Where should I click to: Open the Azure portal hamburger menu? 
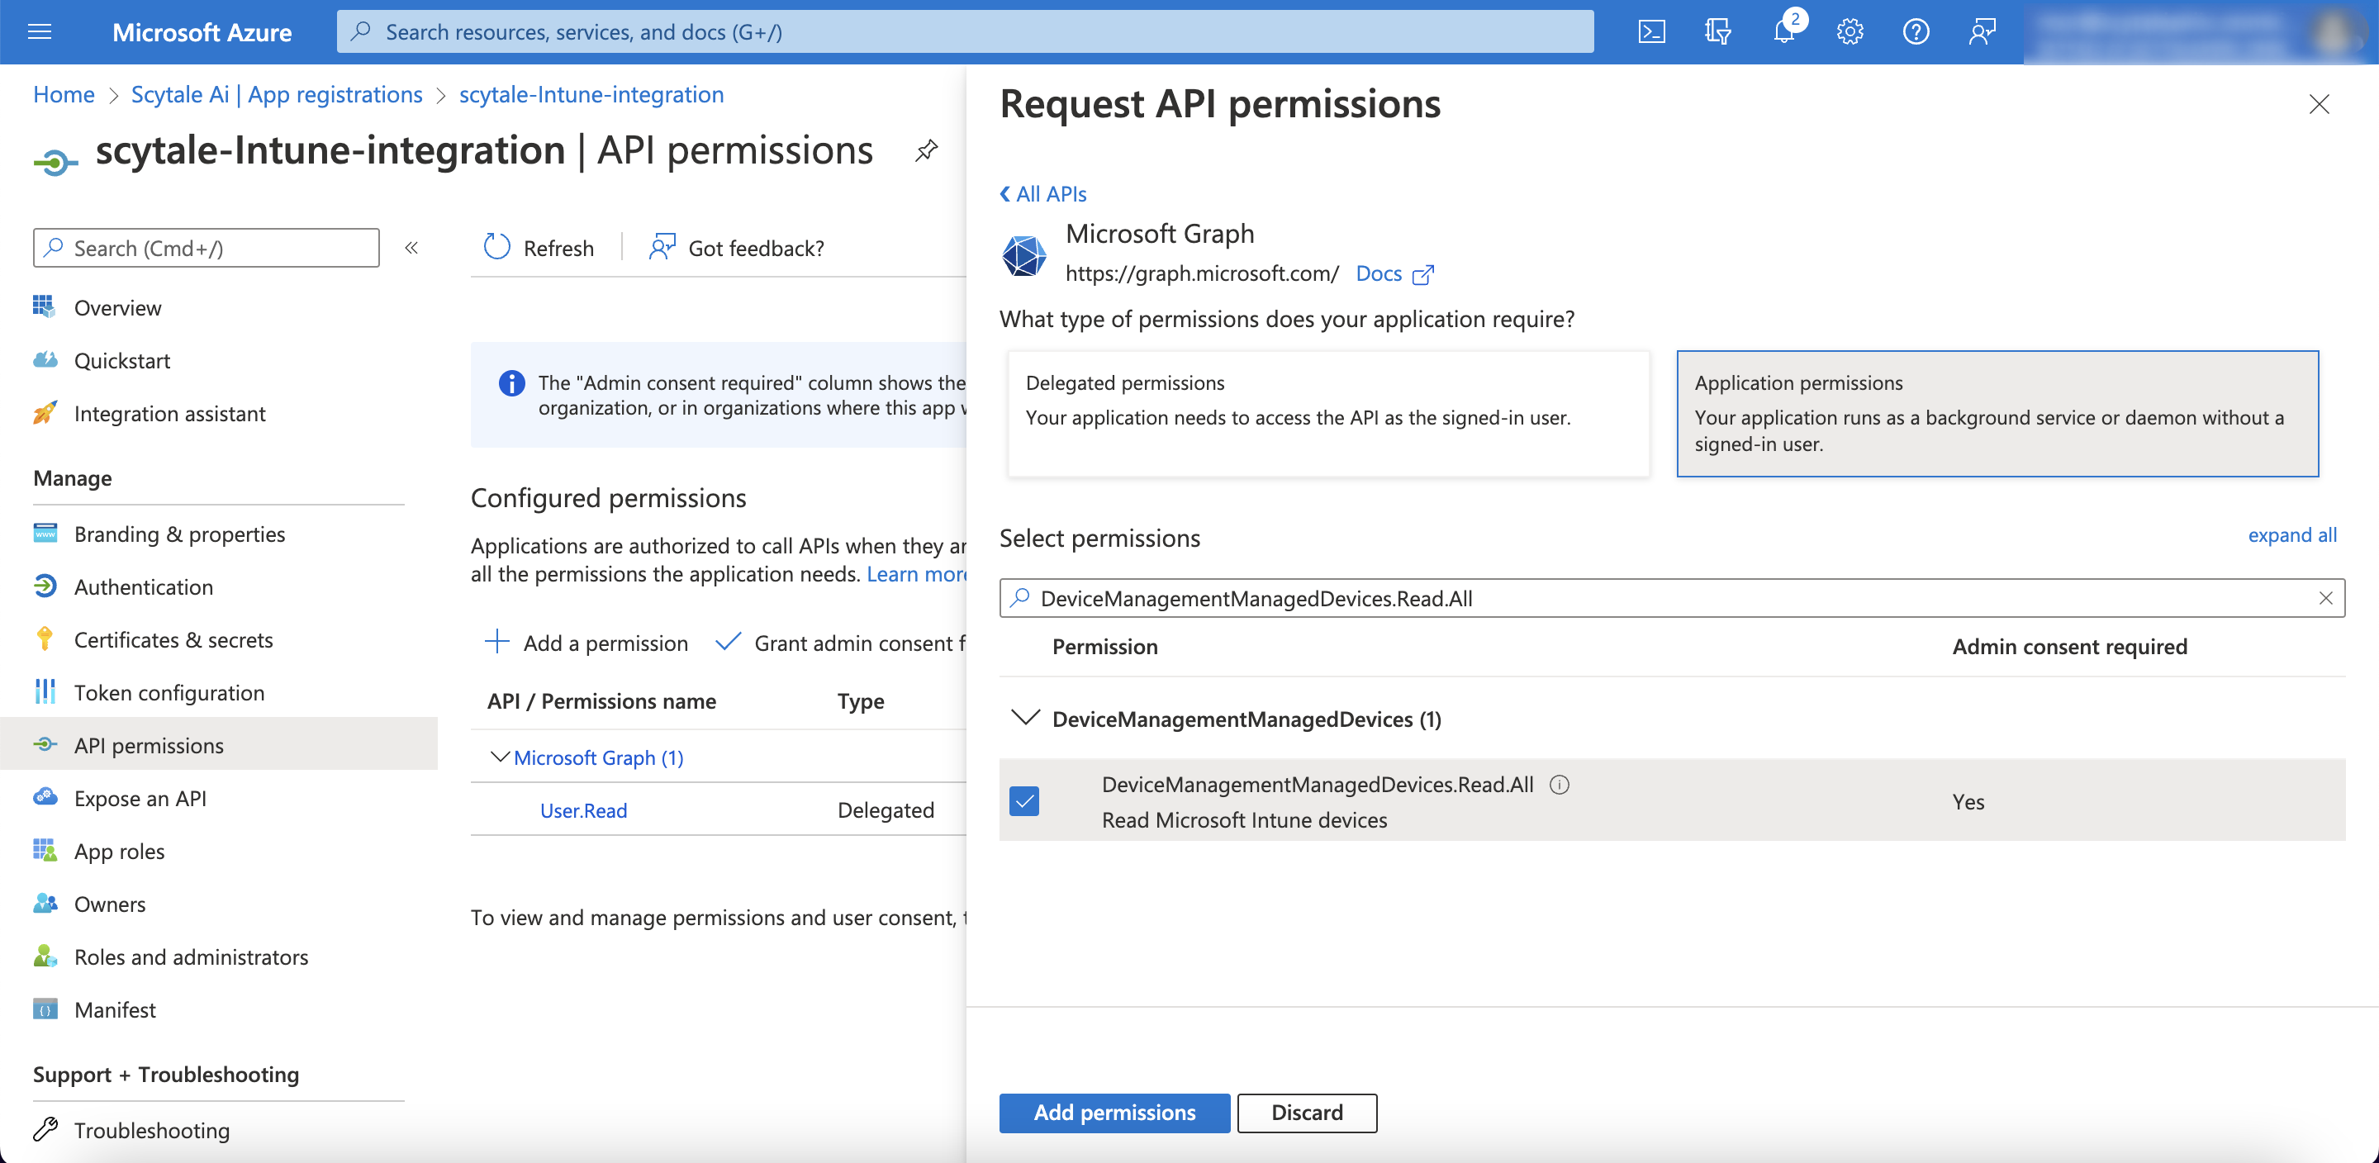tap(40, 32)
